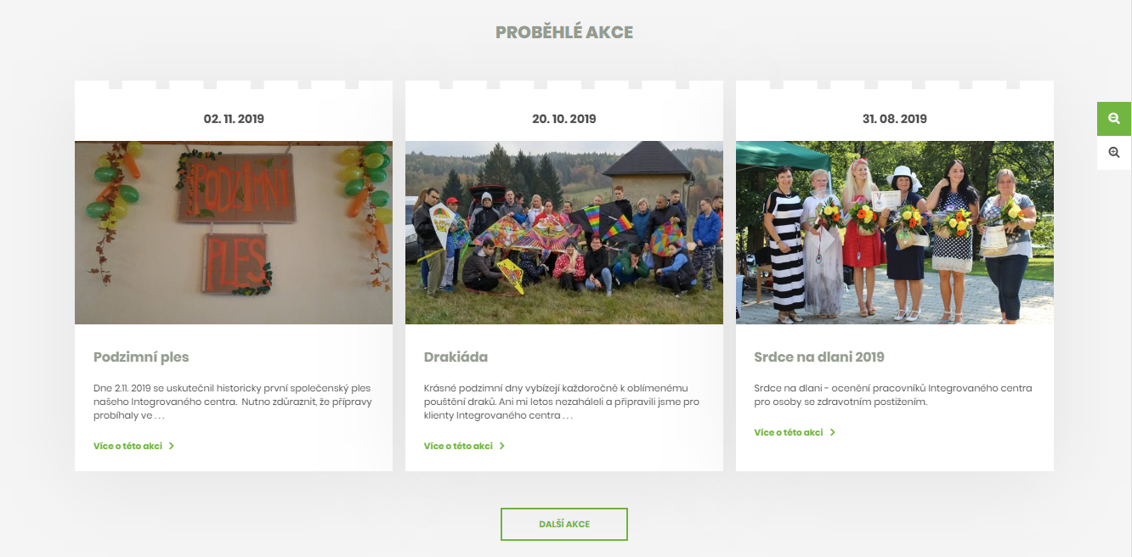Viewport: 1132px width, 557px height.
Task: Open the Podzimní ples decoration photo
Action: [x=234, y=233]
